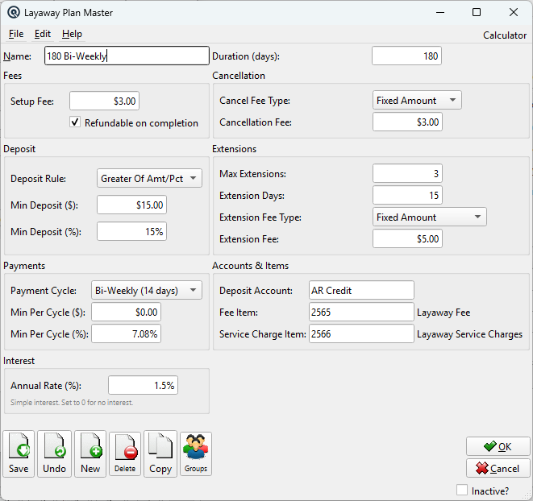Click the Save icon button

(19, 453)
